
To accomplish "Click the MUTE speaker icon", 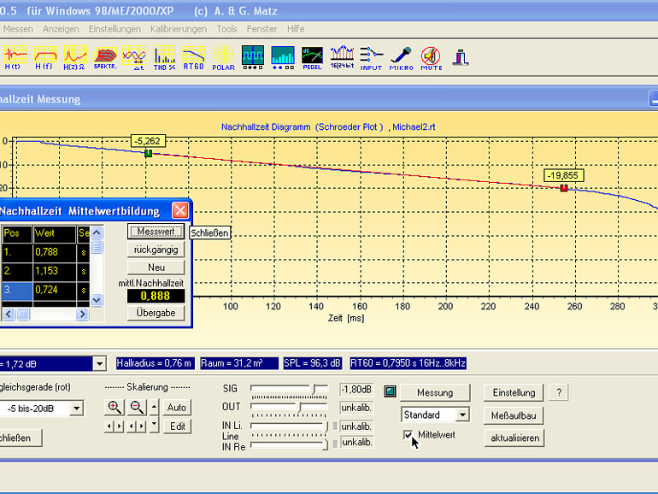I will (x=431, y=57).
